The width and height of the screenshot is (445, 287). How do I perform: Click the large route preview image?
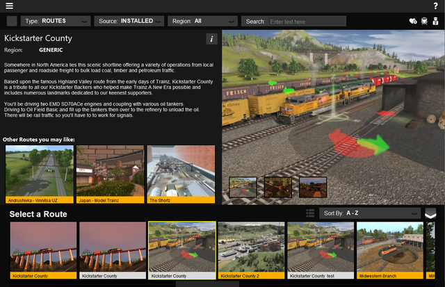[333, 117]
